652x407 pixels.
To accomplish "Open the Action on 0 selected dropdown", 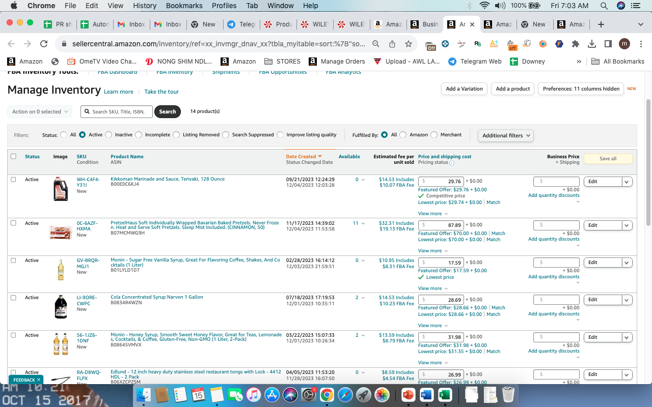I will click(40, 111).
